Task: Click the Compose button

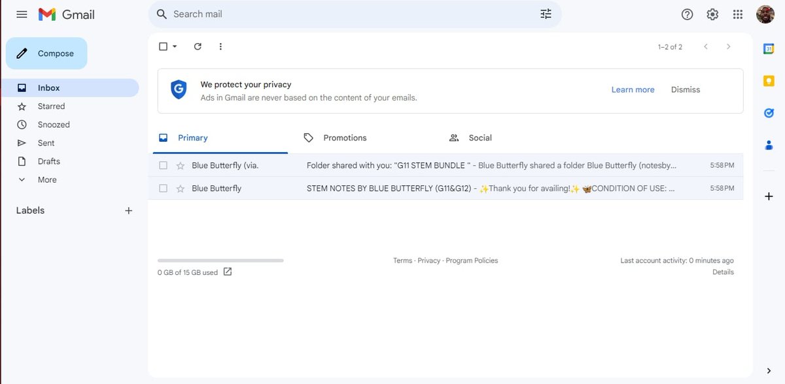Action: (46, 54)
